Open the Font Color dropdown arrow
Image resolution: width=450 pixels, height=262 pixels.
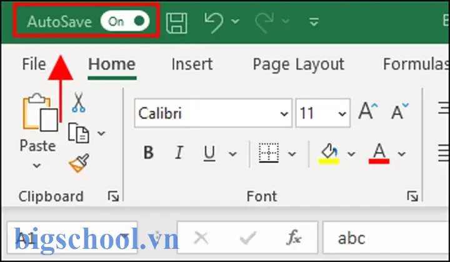(402, 154)
